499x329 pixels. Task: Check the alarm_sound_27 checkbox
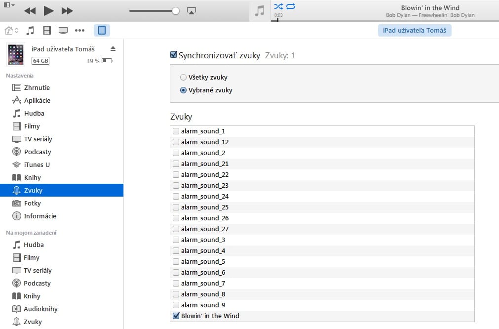[x=176, y=229]
